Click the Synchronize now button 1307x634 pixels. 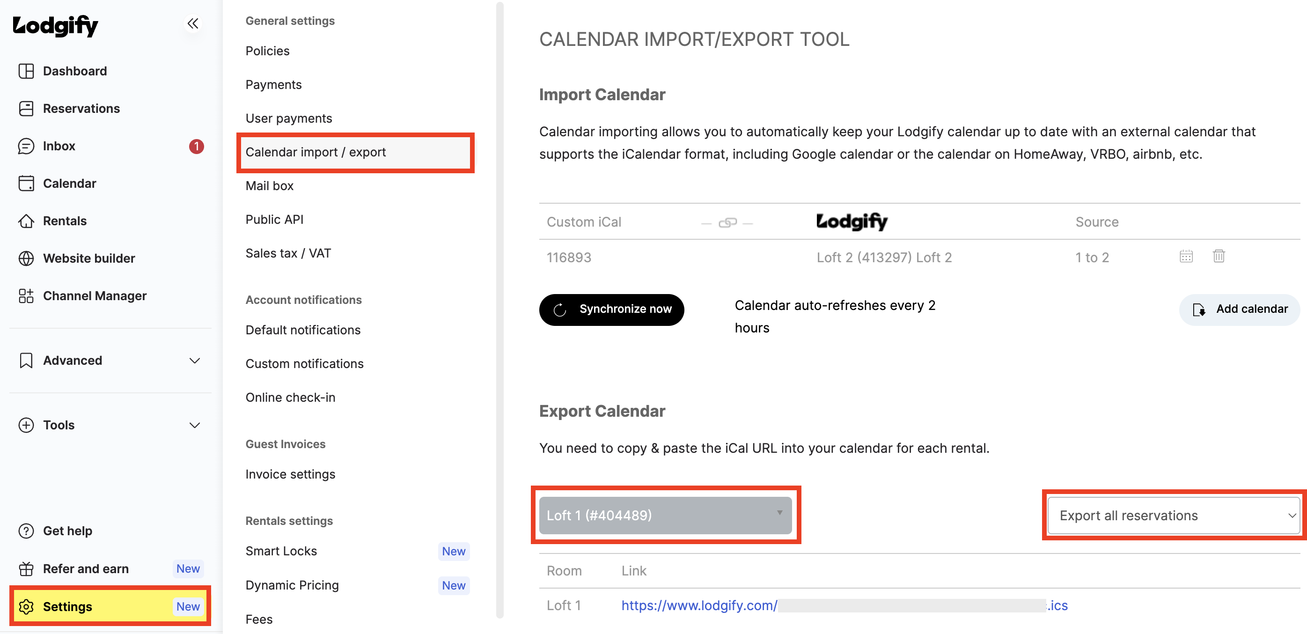(x=611, y=309)
